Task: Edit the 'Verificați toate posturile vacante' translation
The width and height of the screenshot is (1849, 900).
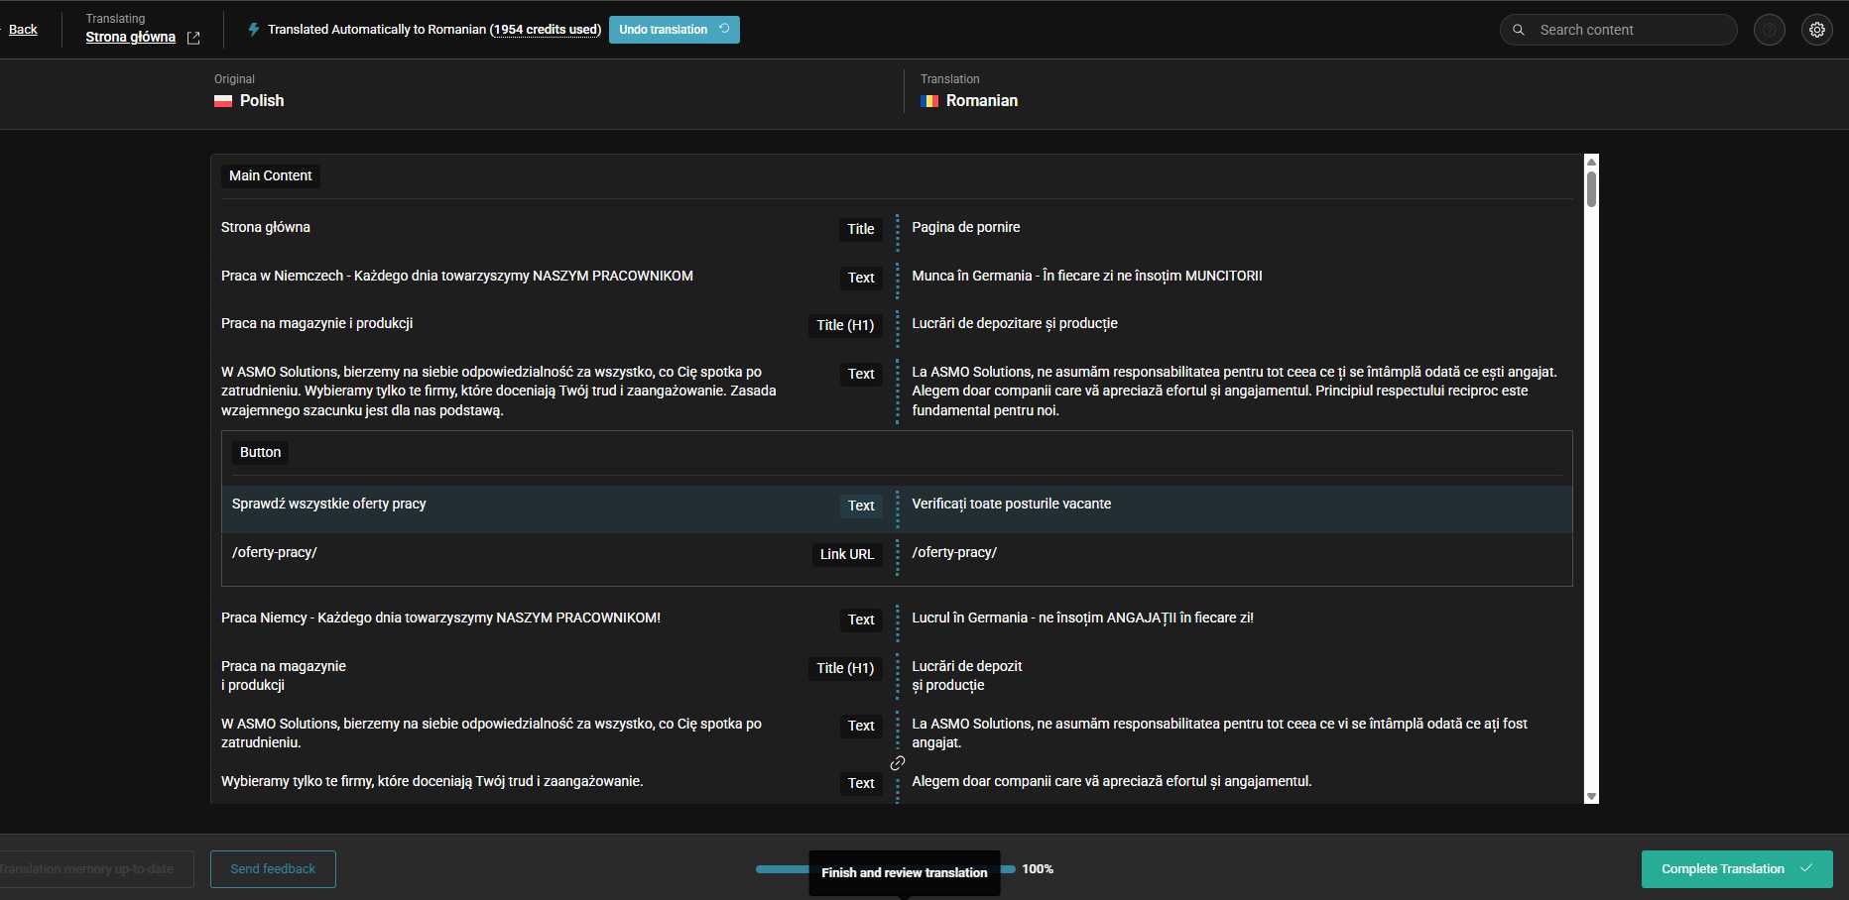Action: 1011,505
